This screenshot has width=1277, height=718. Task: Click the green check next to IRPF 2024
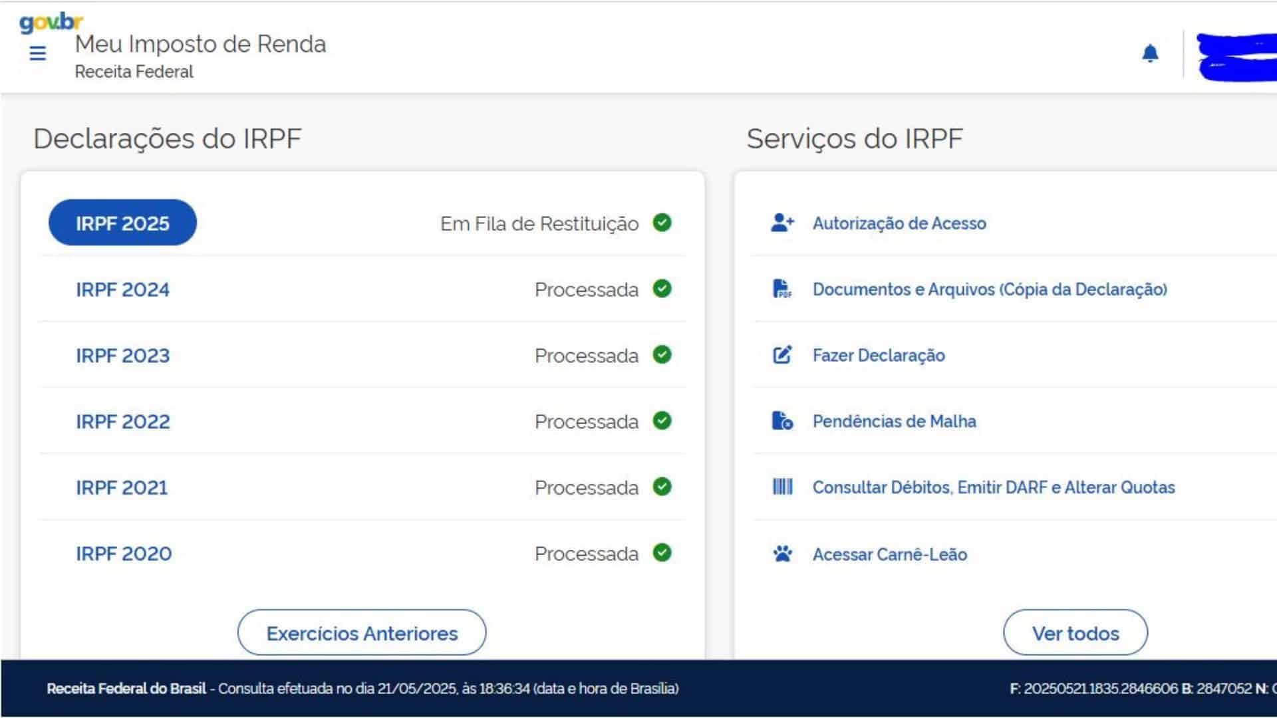point(662,289)
